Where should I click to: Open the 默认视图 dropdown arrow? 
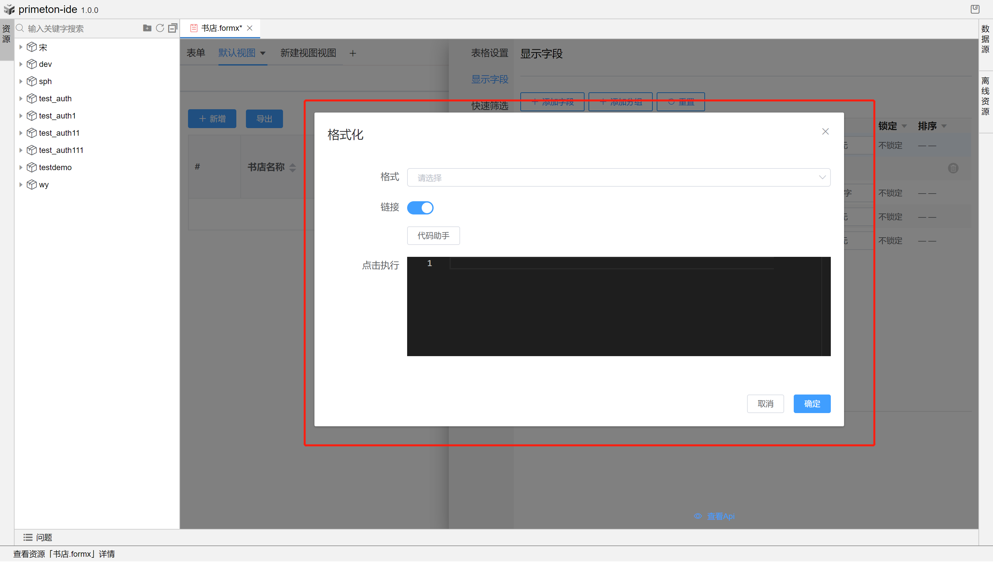coord(263,53)
